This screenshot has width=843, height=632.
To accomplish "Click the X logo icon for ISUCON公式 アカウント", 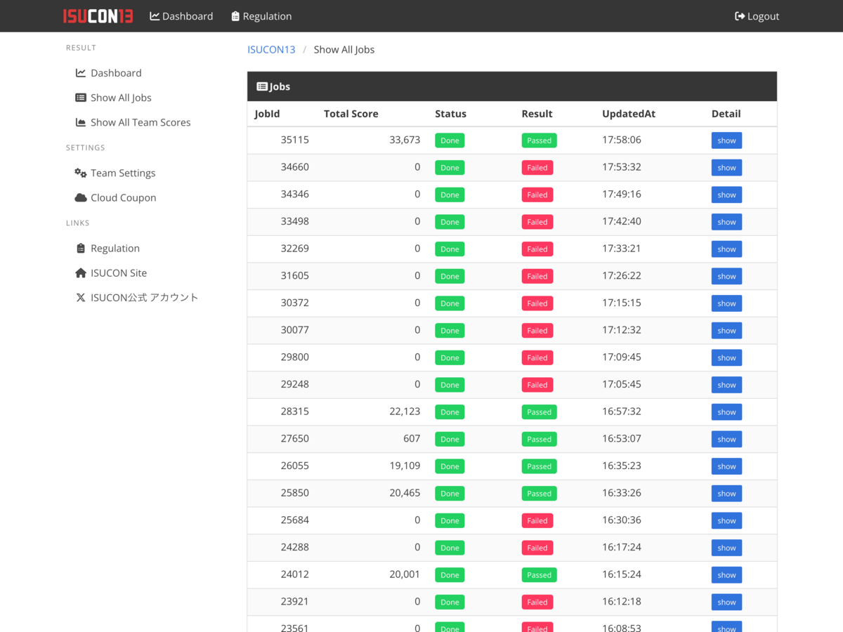I will point(81,297).
